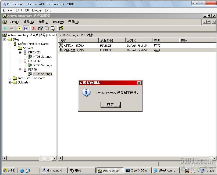Open the 帮助(H) menu

tap(73, 22)
